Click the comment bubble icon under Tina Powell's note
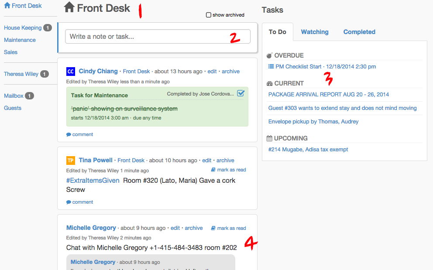The width and height of the screenshot is (433, 270). pos(69,202)
